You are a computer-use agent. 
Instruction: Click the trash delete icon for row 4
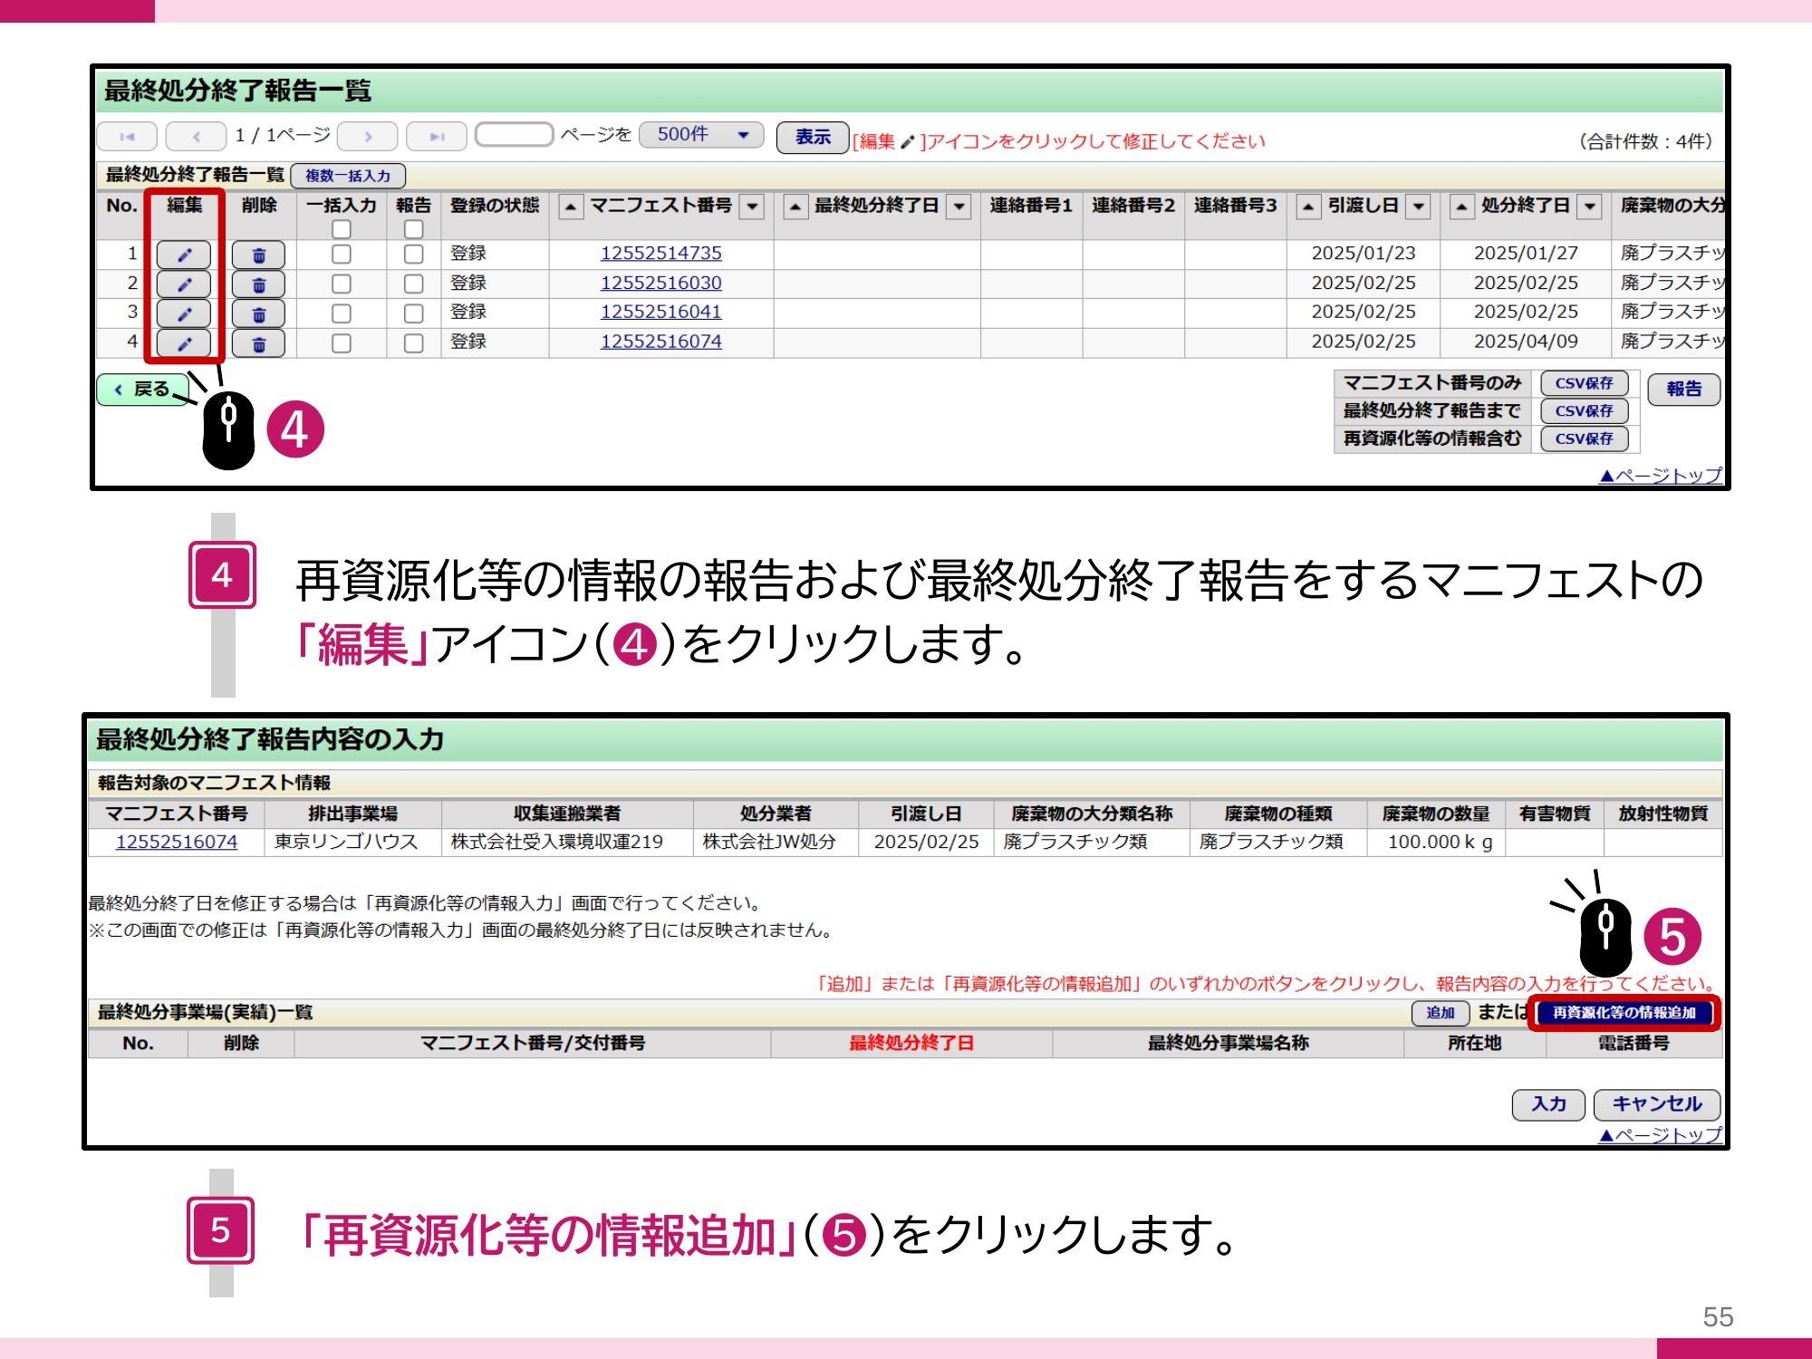tap(258, 343)
